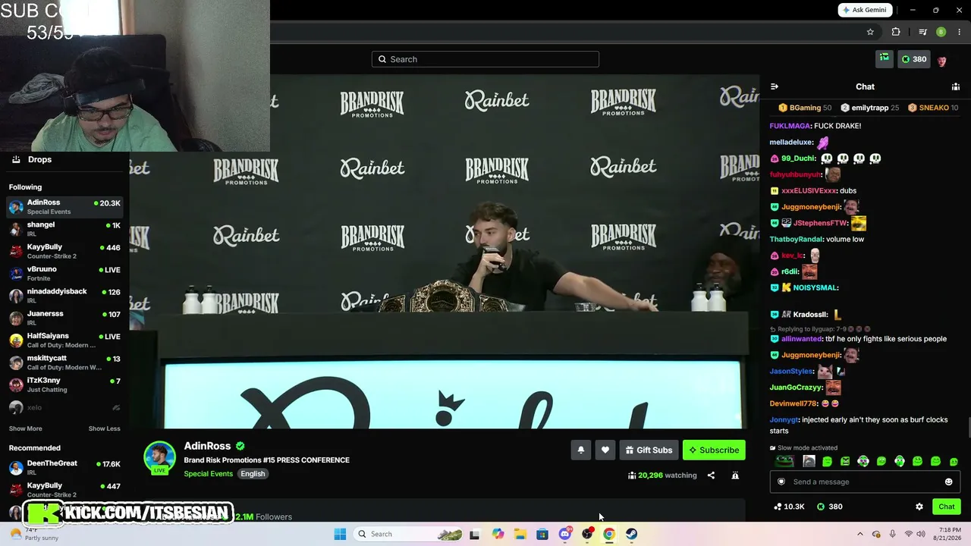Open Microsoft Store from the taskbar
This screenshot has width=971, height=546.
click(542, 534)
